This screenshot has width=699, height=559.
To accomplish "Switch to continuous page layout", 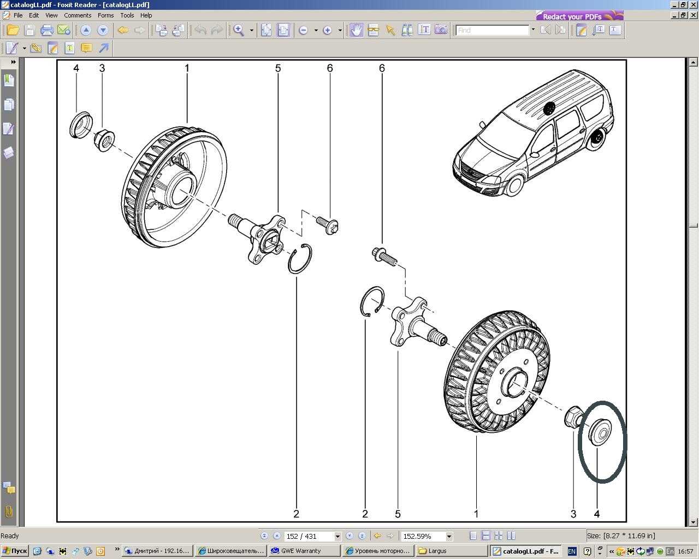I will 485,536.
